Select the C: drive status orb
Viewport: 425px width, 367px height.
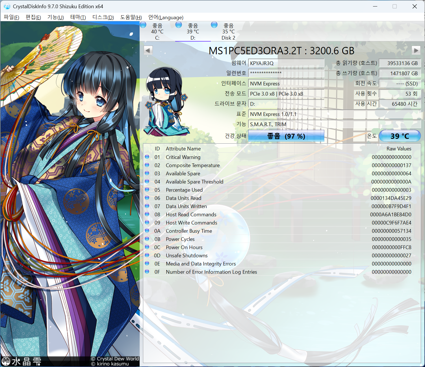click(x=143, y=25)
